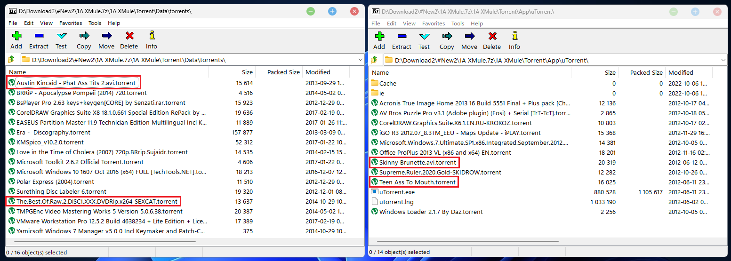Click the ie folder icon
Screen dimensions: 731x261
click(375, 93)
